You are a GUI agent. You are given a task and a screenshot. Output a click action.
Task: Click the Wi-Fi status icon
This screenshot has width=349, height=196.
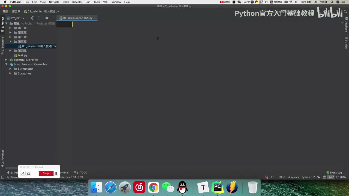pos(291,2)
